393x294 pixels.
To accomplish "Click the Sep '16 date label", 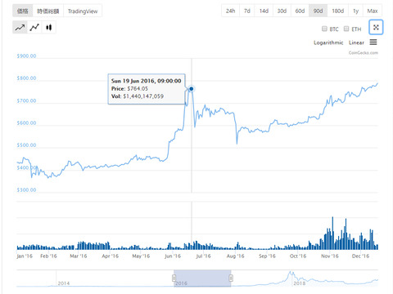I will coord(267,256).
